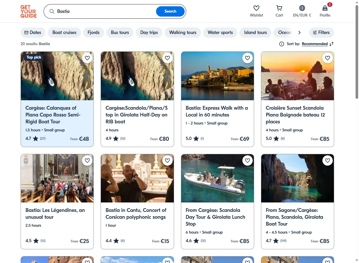
Task: Open the Bastia citadel harbor photo thumbnail
Action: point(218,76)
